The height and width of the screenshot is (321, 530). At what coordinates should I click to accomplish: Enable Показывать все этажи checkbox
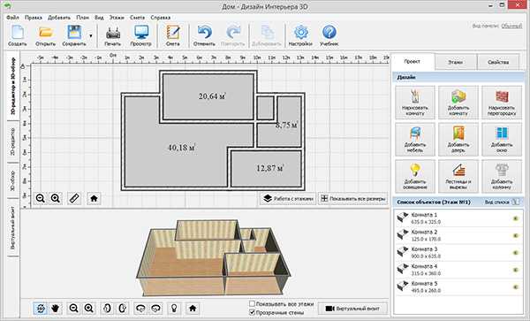[x=252, y=303]
